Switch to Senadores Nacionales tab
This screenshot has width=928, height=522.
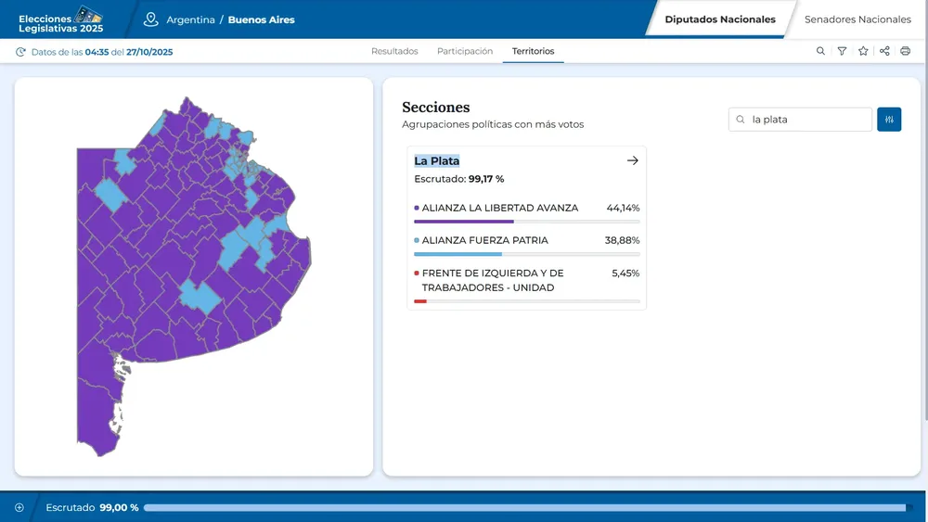point(857,19)
